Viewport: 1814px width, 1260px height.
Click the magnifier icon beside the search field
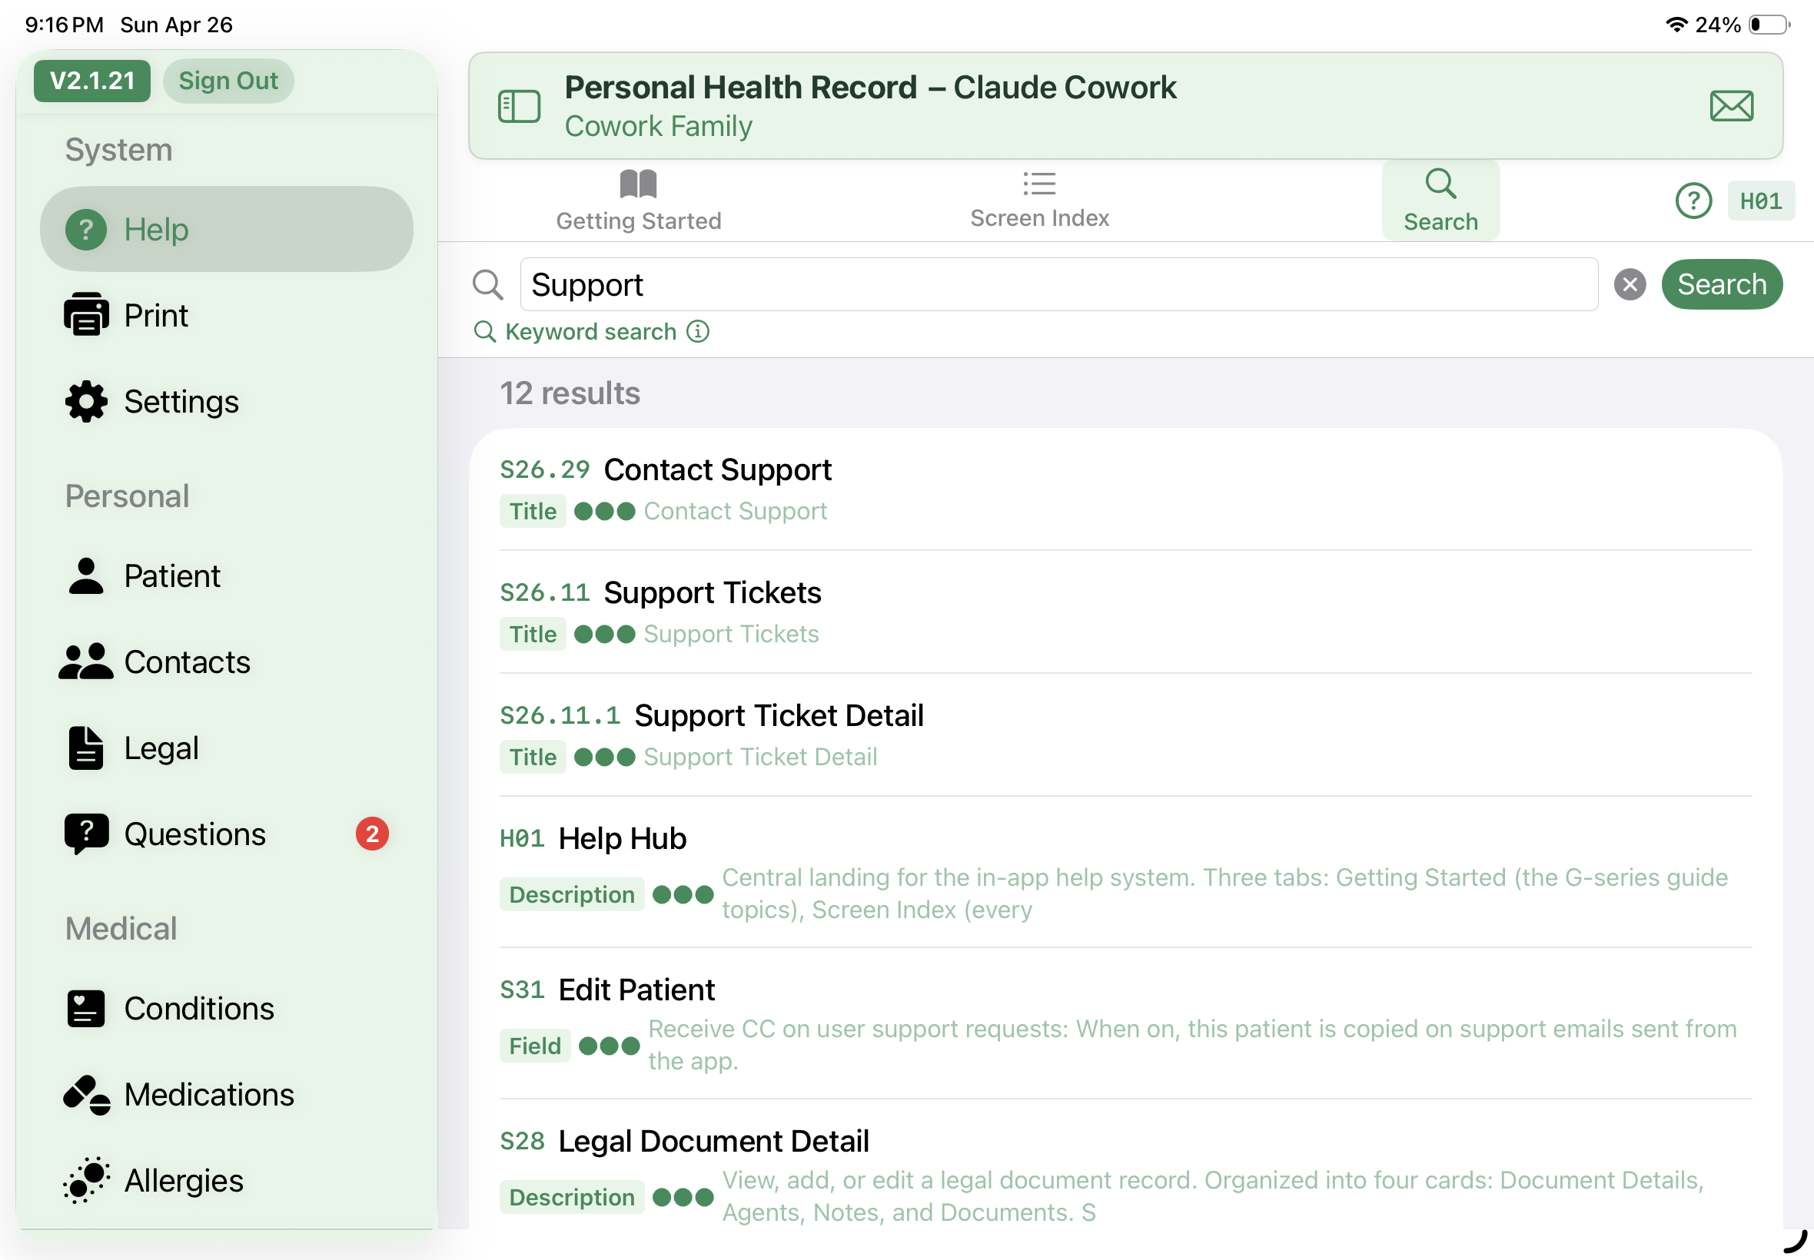487,284
